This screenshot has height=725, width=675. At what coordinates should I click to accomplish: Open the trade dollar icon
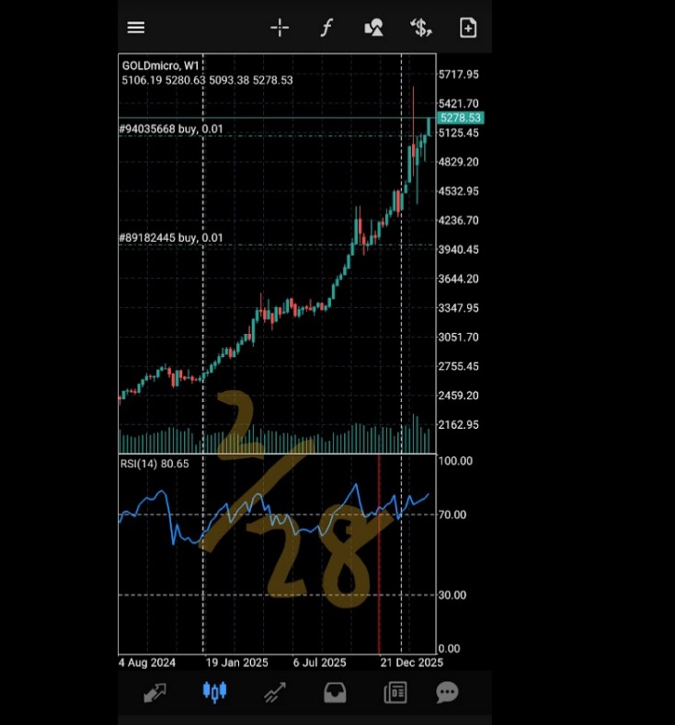[421, 28]
